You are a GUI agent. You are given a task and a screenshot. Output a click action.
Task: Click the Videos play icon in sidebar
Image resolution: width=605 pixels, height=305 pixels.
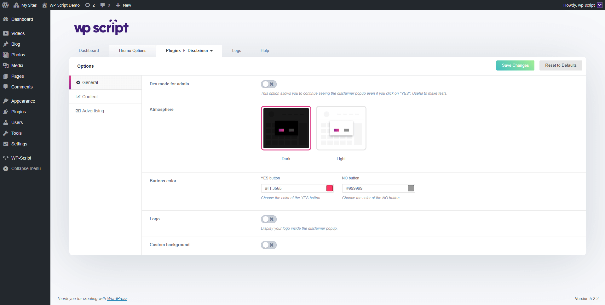point(6,33)
